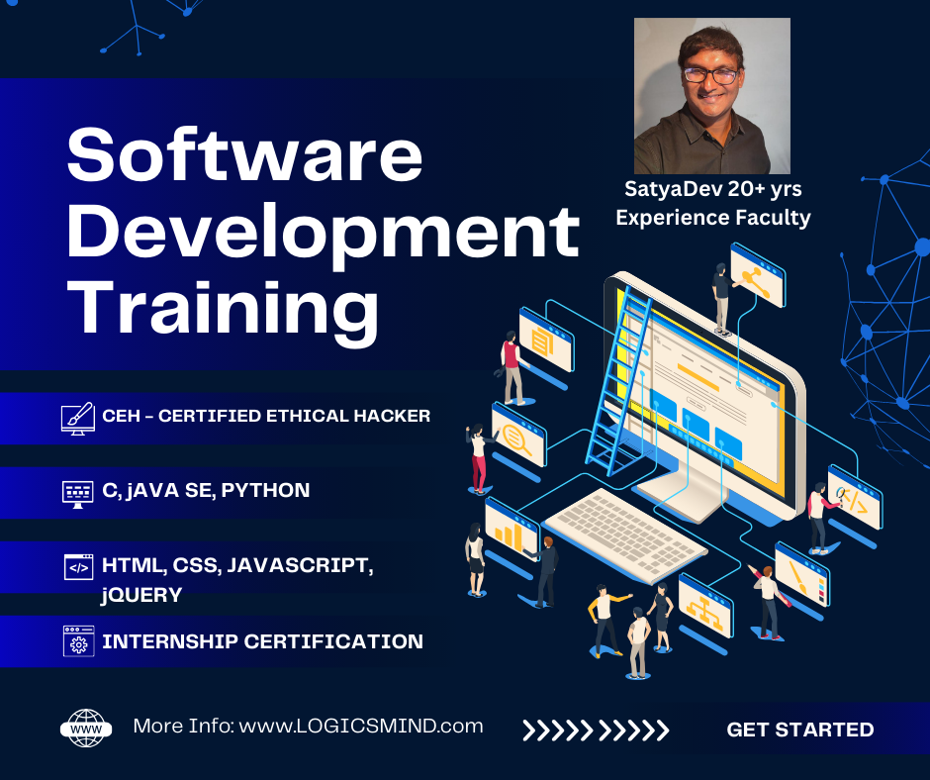930x780 pixels.
Task: Click the paintbrush monitor icon beside CEH
Action: click(77, 417)
